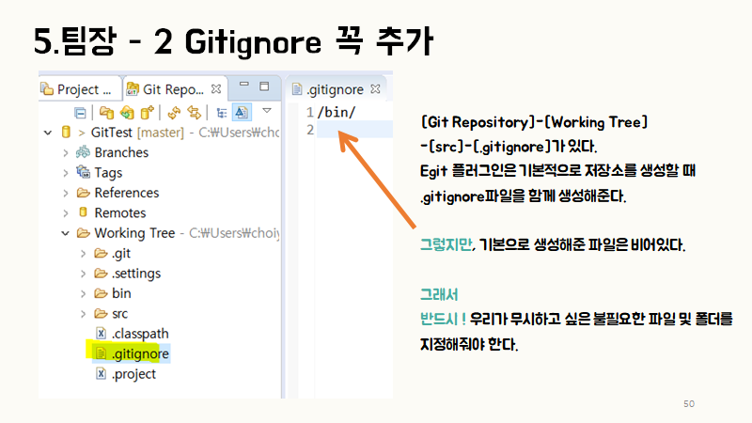The height and width of the screenshot is (423, 752).
Task: Click the Tags node icon
Action: coord(84,173)
